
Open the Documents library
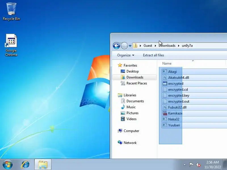point(135,101)
